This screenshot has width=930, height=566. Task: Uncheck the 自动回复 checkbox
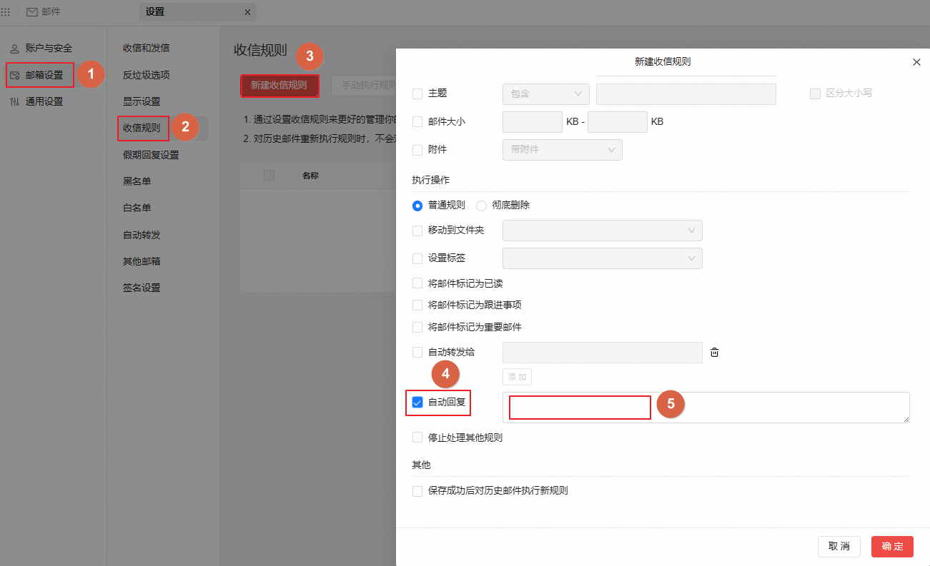(x=417, y=403)
